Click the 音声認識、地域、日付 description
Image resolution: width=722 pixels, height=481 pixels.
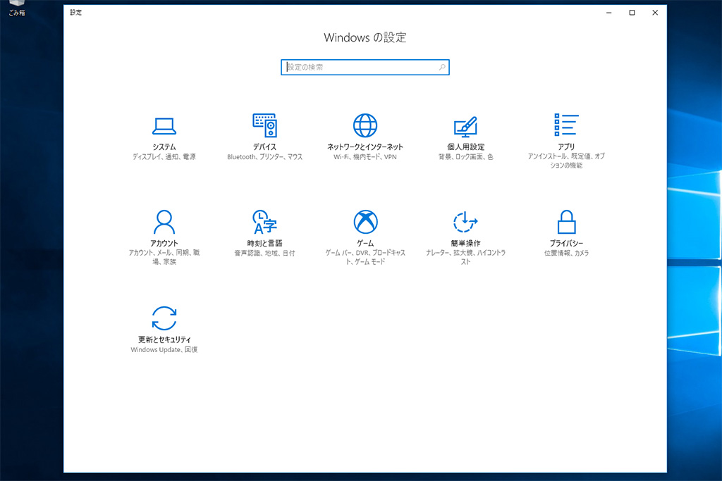pos(265,253)
